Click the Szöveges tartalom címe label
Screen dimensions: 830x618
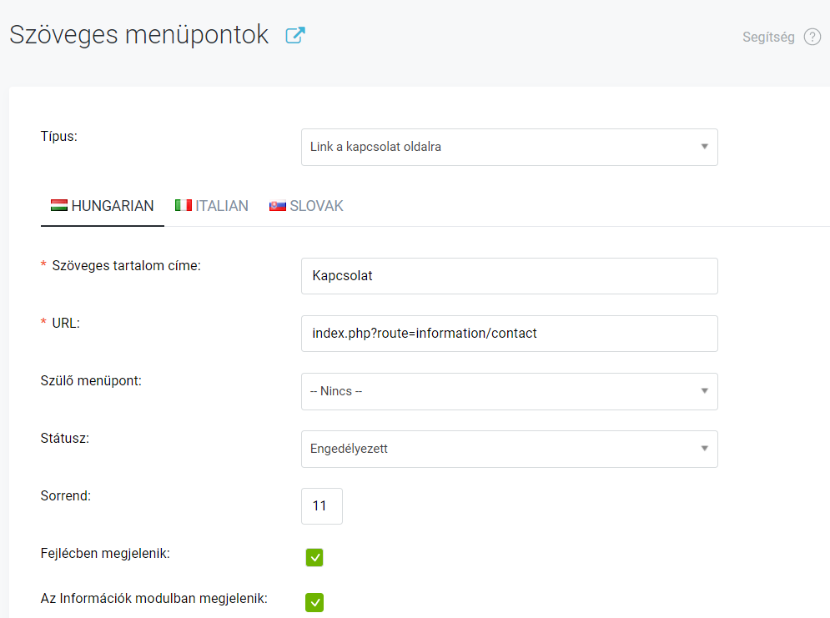pos(127,265)
